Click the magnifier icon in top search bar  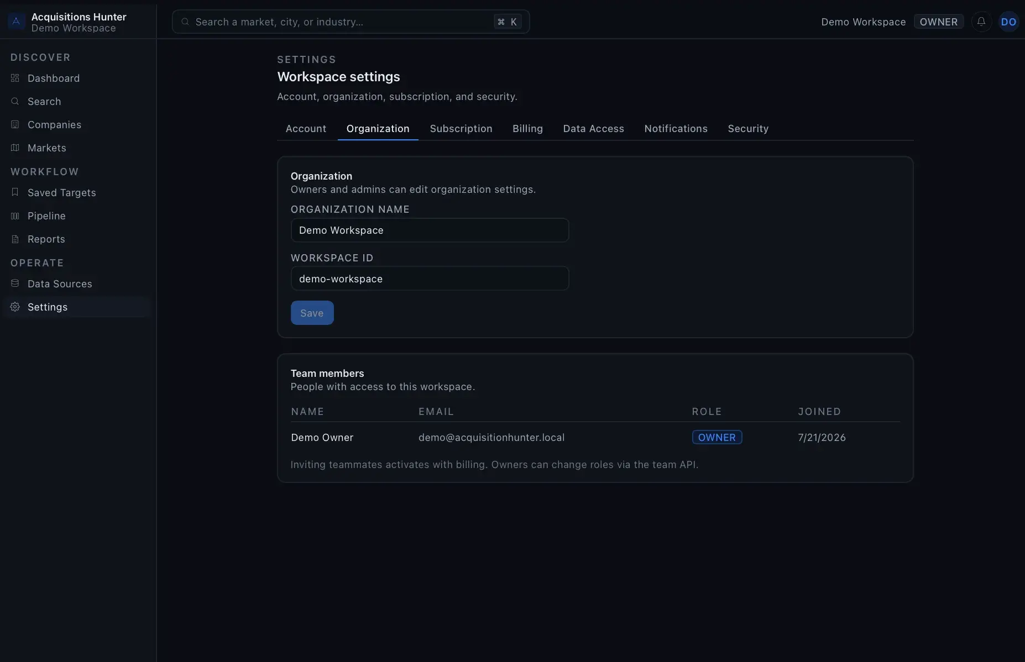[185, 22]
